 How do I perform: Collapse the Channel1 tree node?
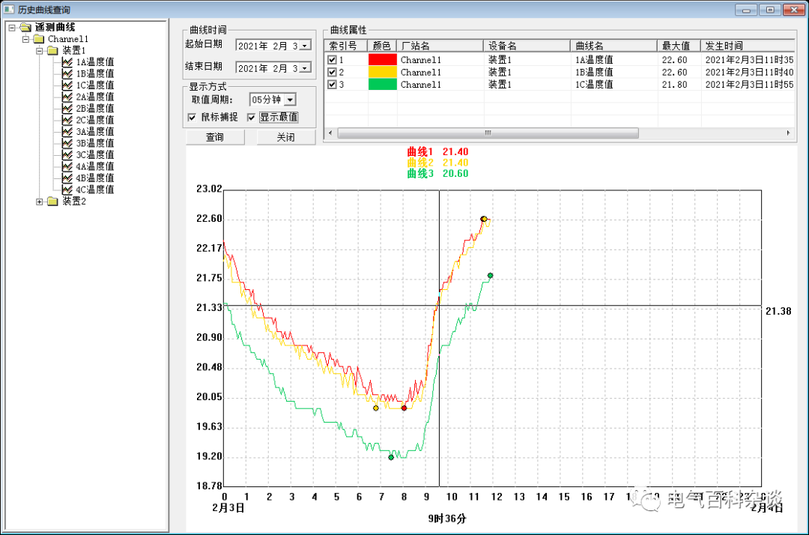[25, 39]
